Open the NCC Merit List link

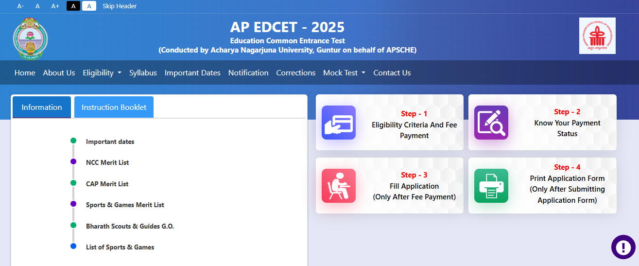pyautogui.click(x=107, y=162)
